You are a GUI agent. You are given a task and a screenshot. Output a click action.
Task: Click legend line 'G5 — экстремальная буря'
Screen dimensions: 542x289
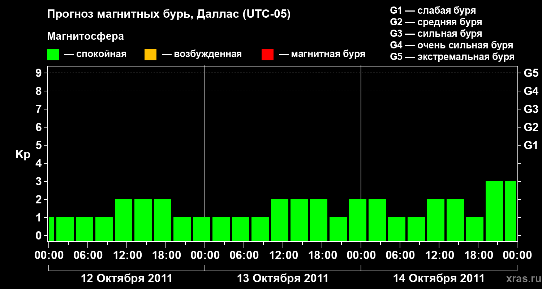click(x=452, y=57)
